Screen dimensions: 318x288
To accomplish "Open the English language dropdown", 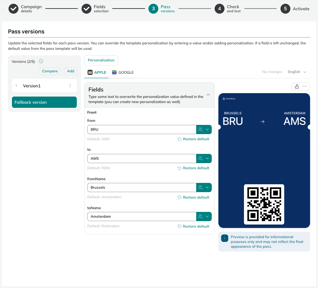I will [x=297, y=72].
